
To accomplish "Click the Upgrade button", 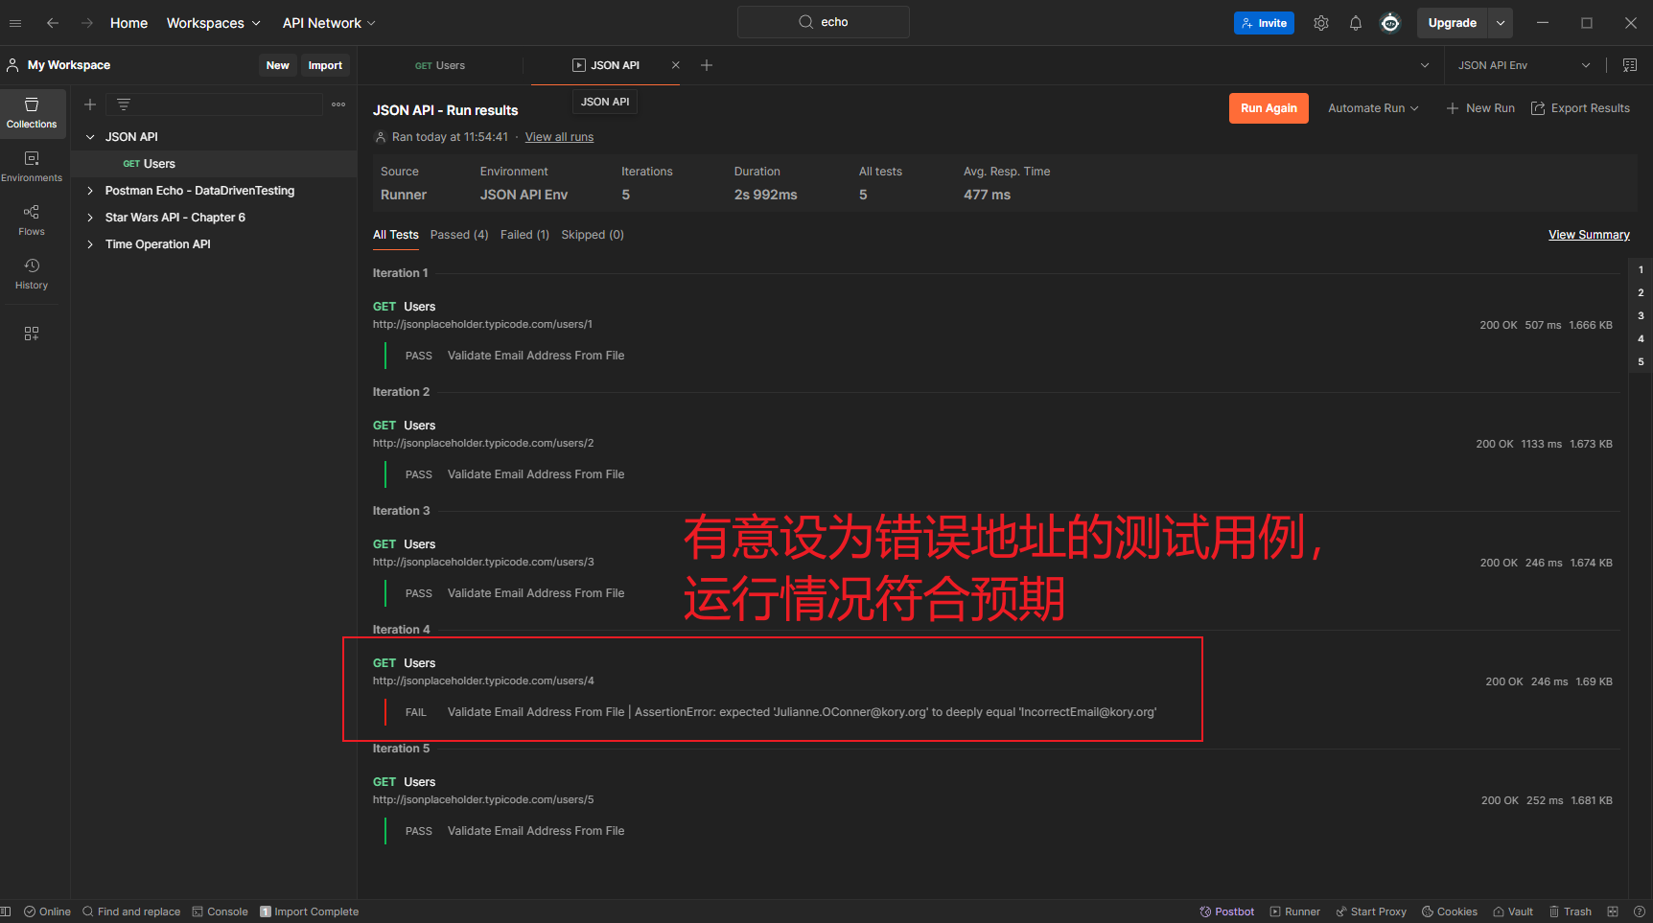I will [1452, 23].
